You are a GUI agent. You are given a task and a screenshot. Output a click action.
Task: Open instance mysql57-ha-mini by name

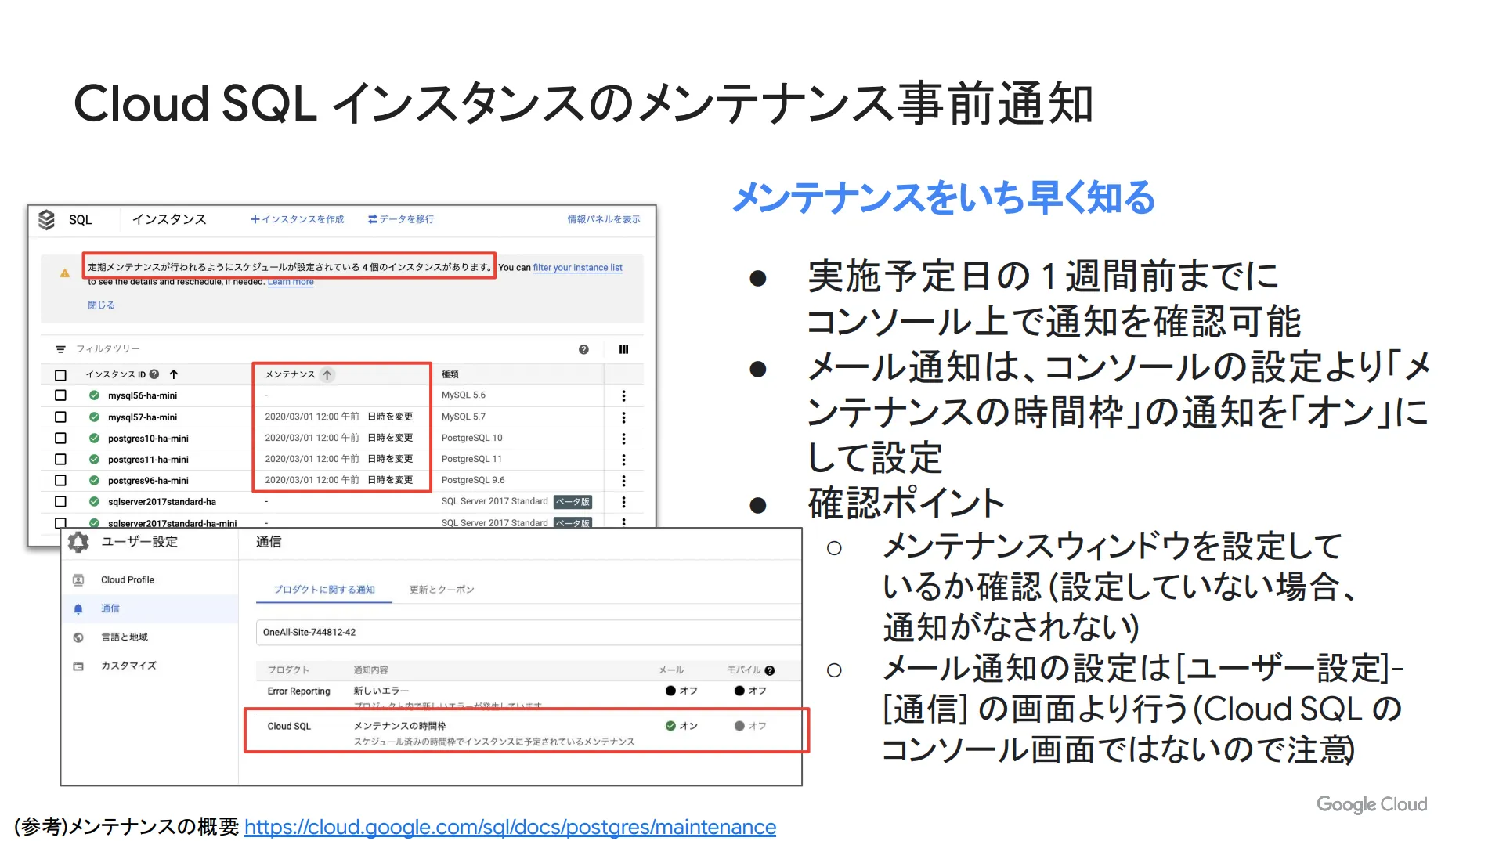click(x=143, y=417)
